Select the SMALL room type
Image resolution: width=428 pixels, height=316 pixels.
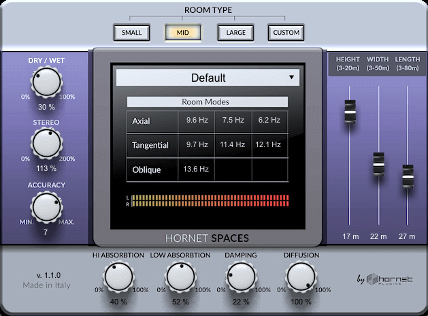click(x=131, y=33)
